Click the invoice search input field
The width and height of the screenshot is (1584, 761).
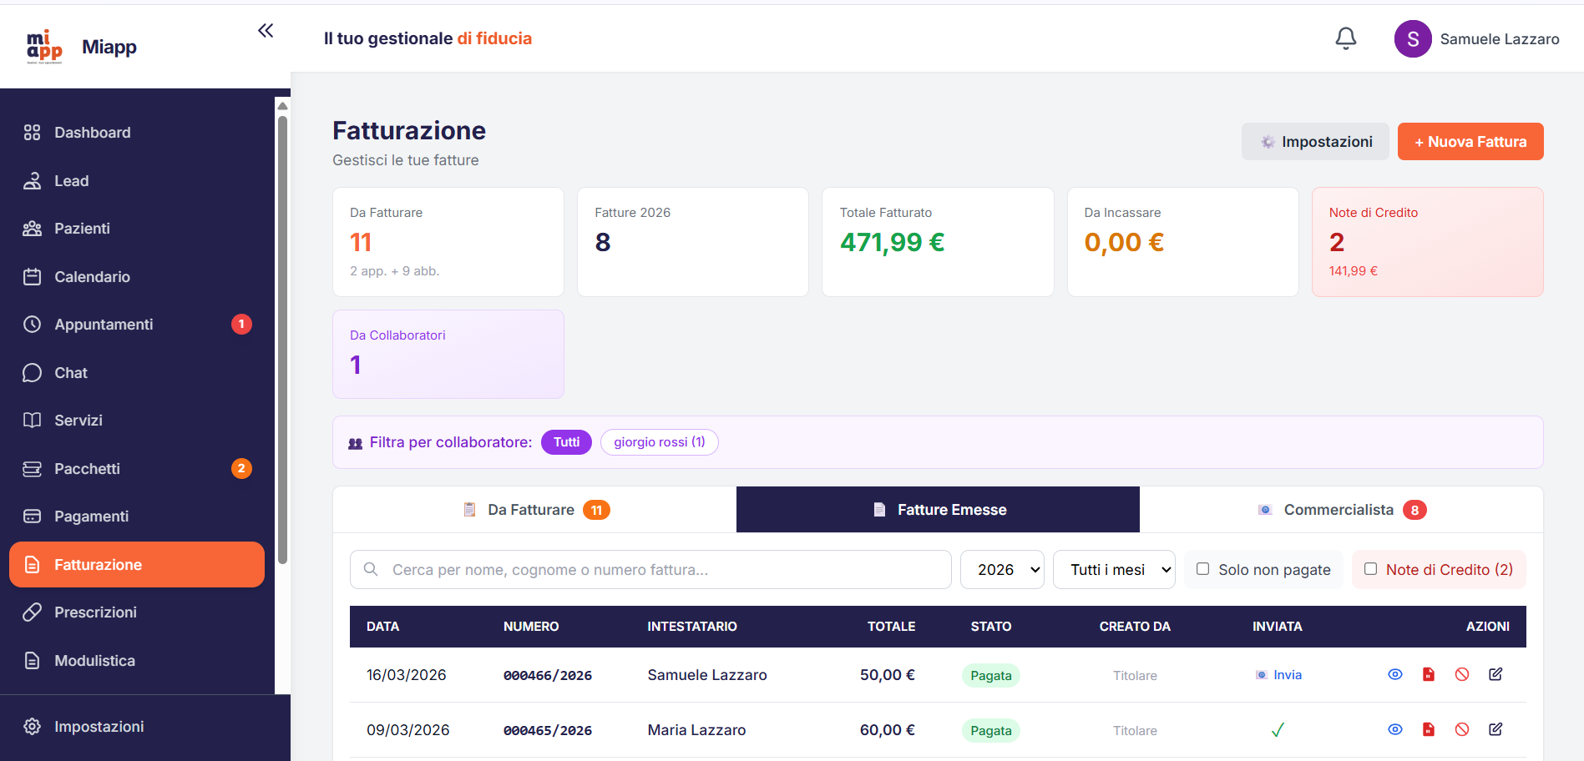tap(660, 570)
